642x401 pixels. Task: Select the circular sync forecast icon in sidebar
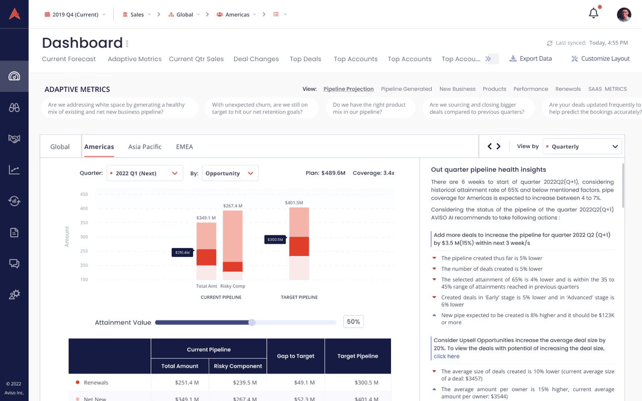coord(14,201)
